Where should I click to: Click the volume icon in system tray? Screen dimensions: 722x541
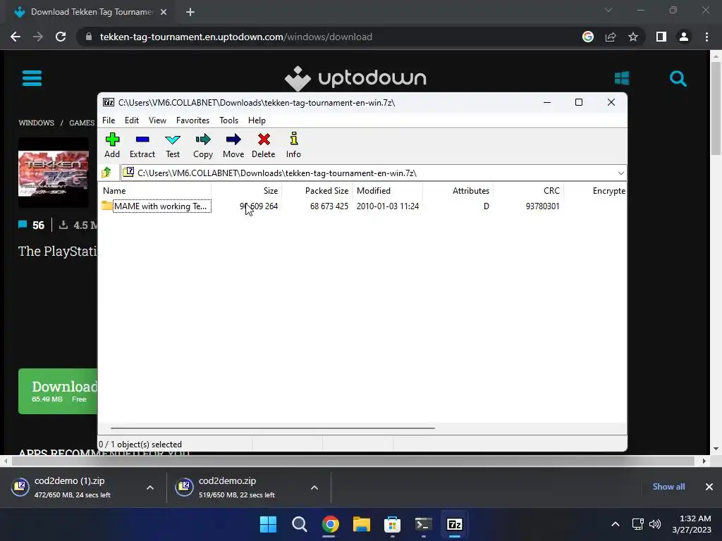655,524
